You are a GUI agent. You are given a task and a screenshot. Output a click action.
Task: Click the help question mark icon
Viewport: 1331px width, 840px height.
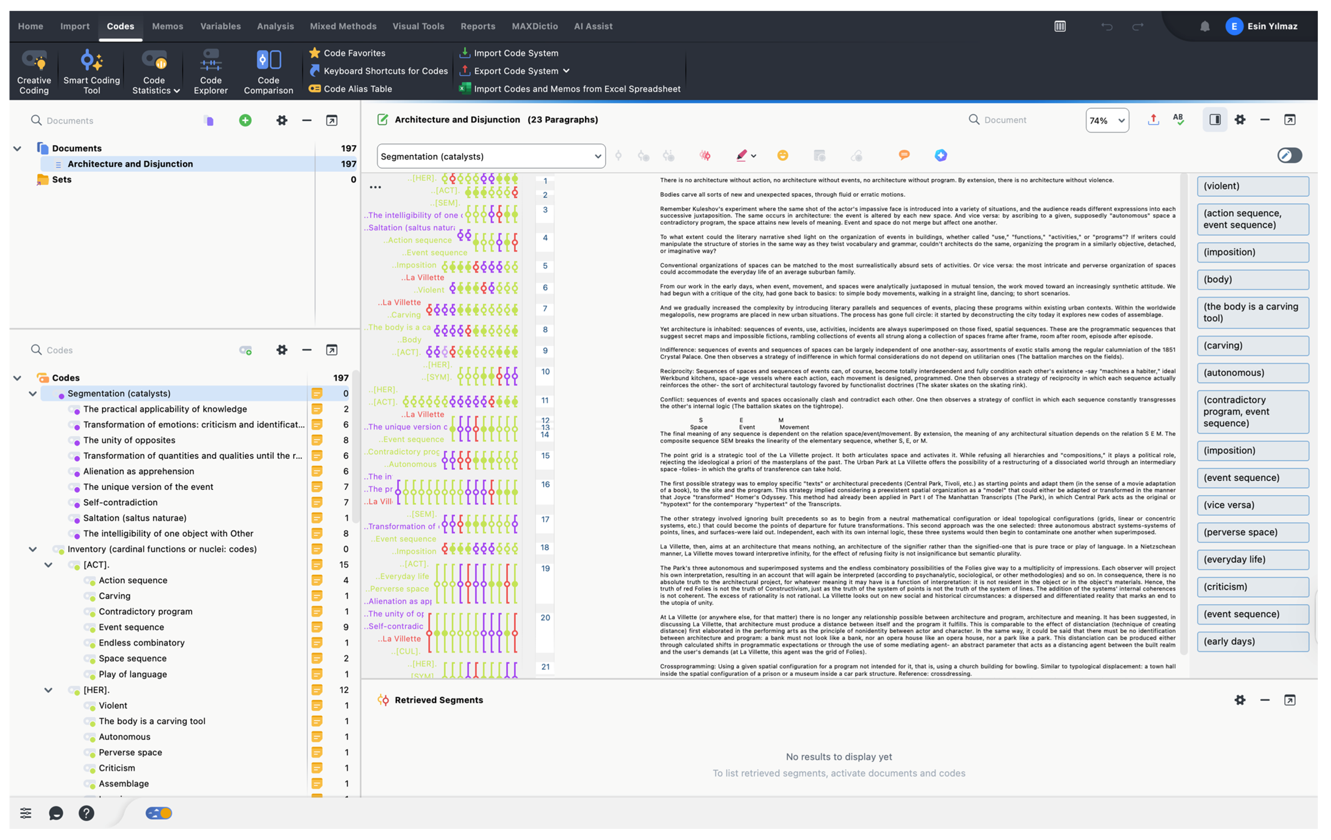tap(86, 813)
